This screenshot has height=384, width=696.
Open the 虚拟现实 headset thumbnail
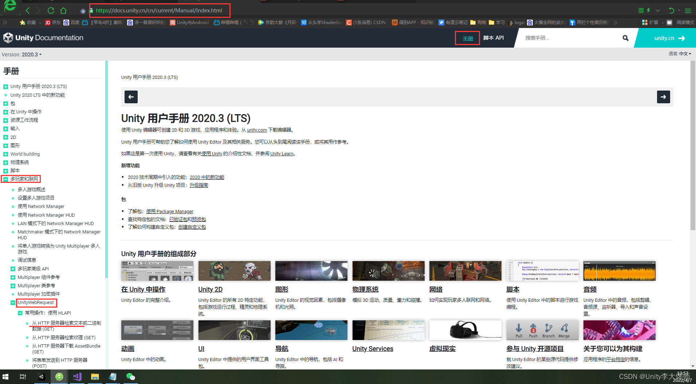(465, 330)
